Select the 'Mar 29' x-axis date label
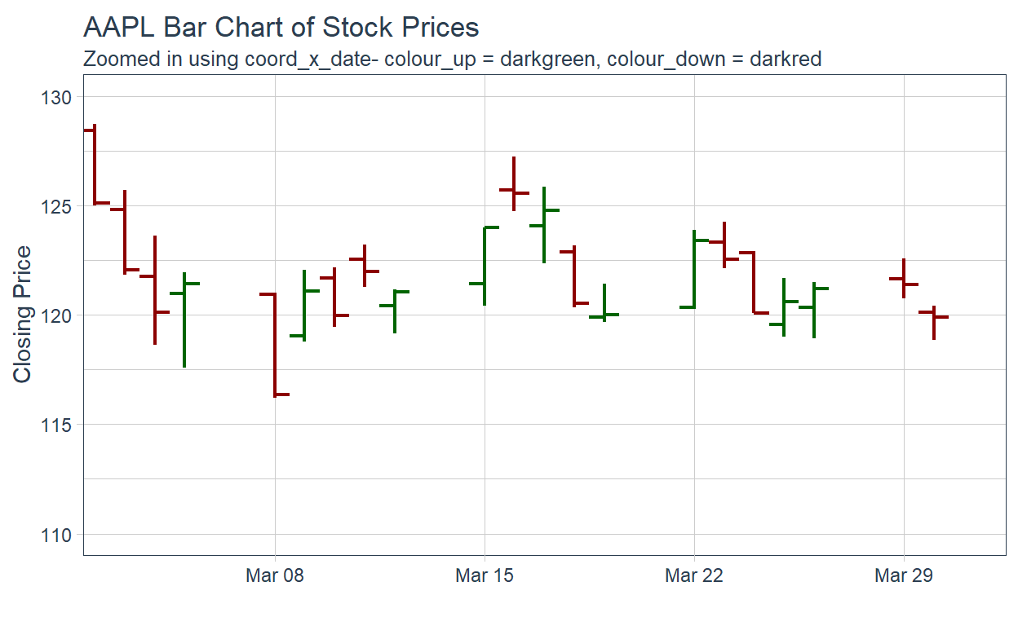Viewport: 1018px width, 626px height. [903, 575]
